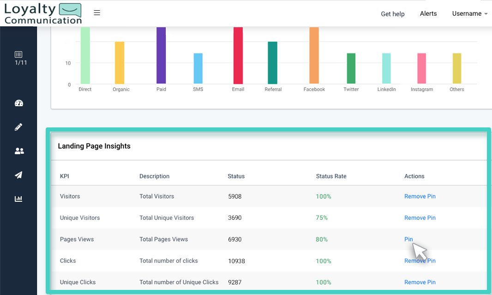The image size is (492, 295).
Task: Click Remove Pin for Unique Visitors
Action: pyautogui.click(x=420, y=217)
